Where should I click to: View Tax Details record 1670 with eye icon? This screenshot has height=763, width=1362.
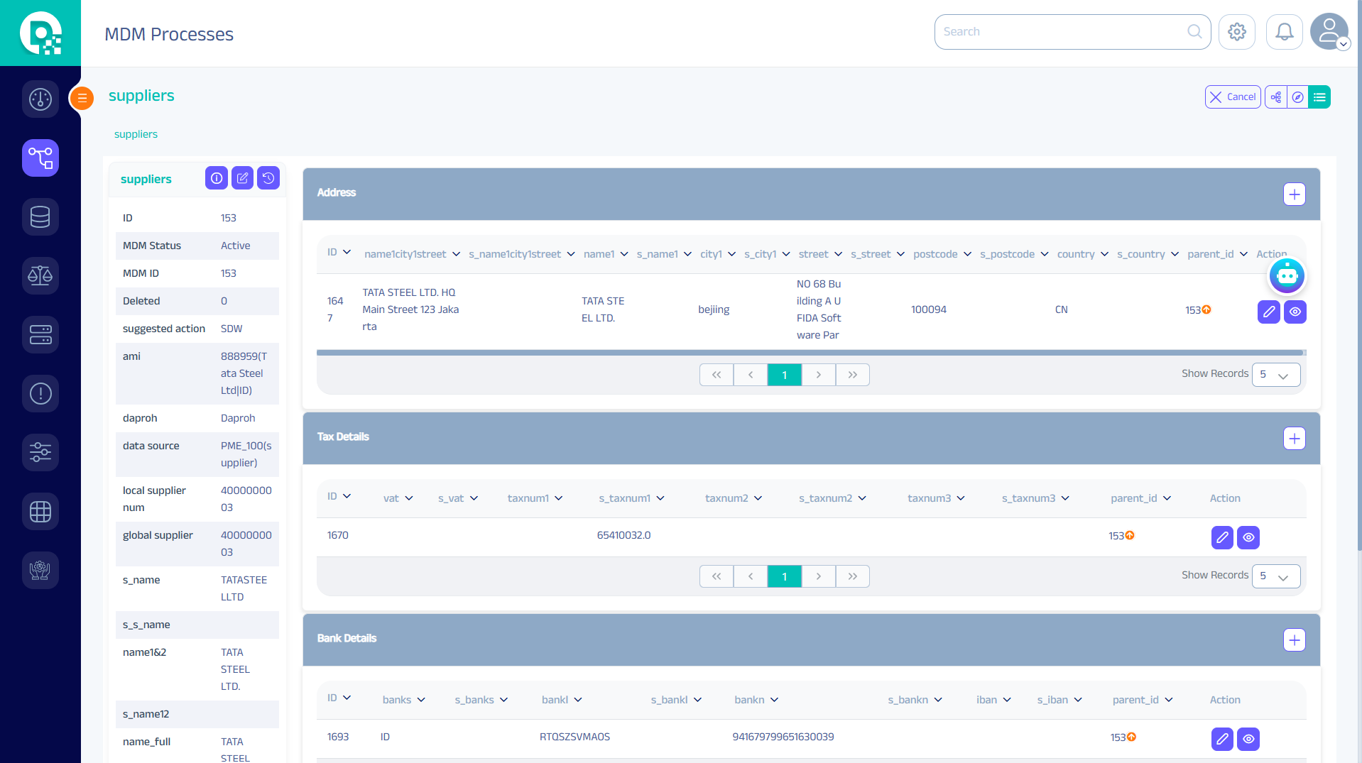pyautogui.click(x=1248, y=538)
